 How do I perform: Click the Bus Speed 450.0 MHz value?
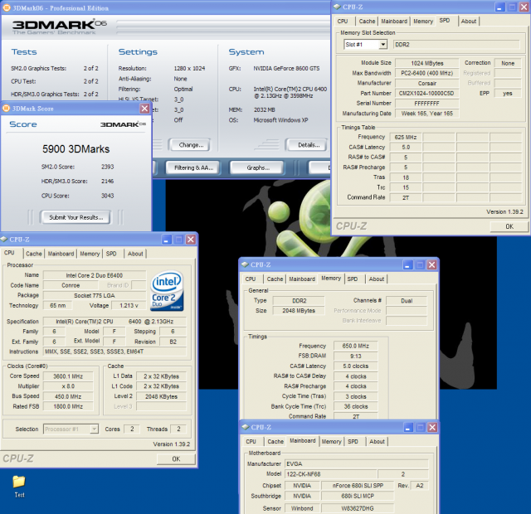(68, 396)
